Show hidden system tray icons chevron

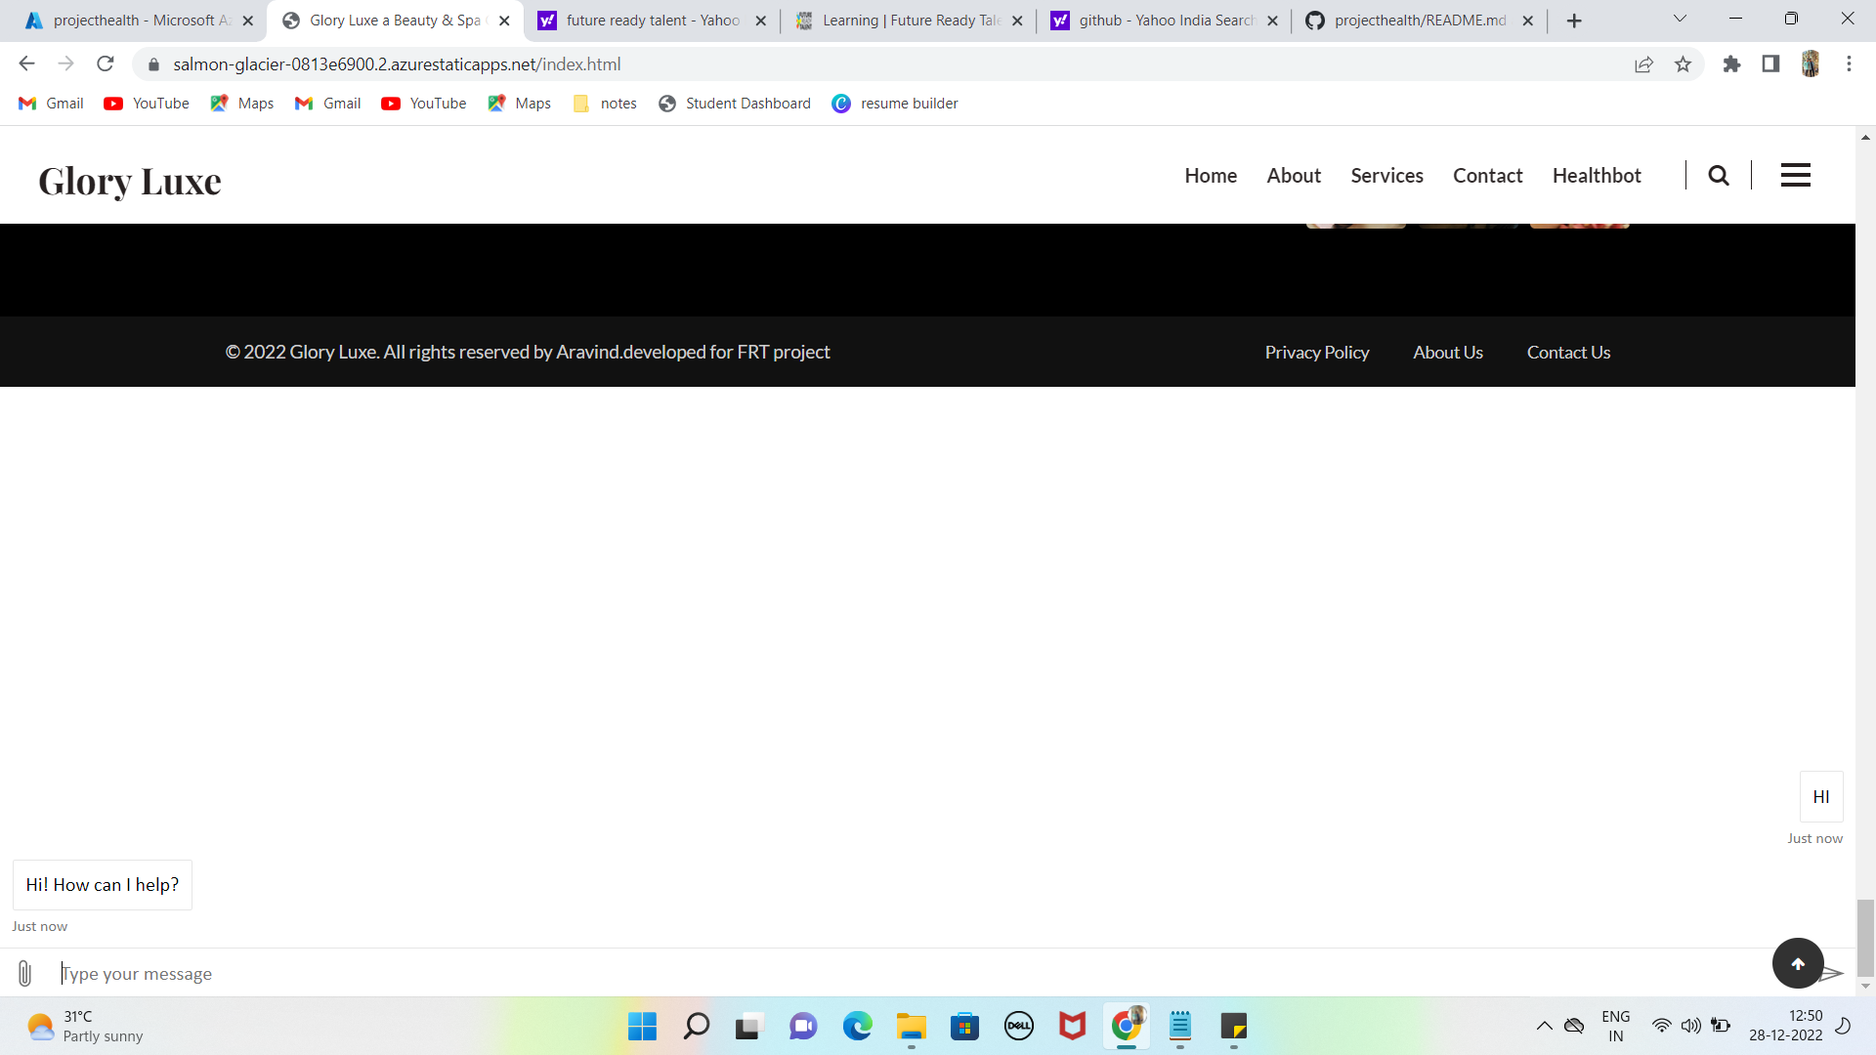(x=1544, y=1026)
